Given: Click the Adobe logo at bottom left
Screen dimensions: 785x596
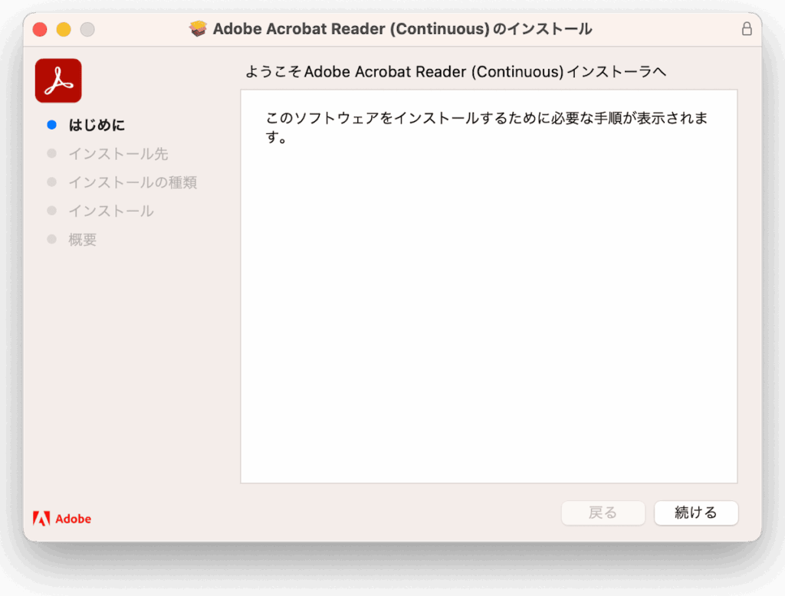Looking at the screenshot, I should pyautogui.click(x=41, y=519).
